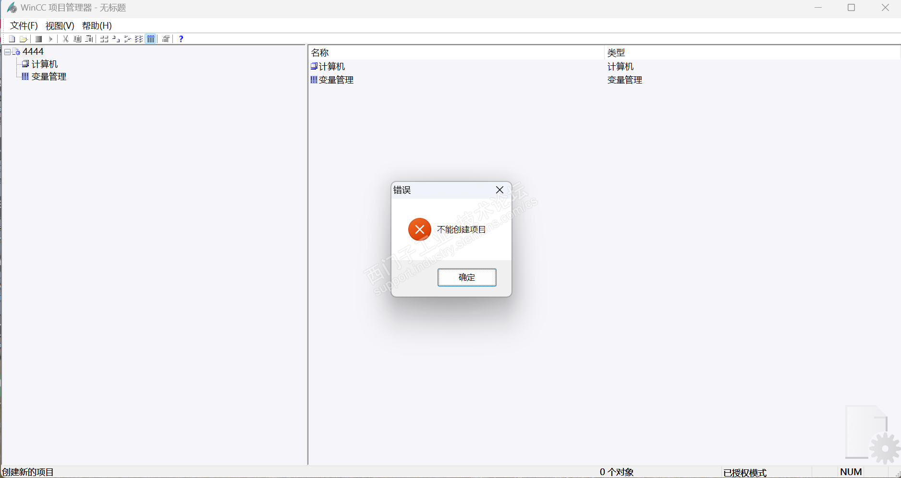
Task: Select the 计算机 label in the tree
Action: click(45, 64)
